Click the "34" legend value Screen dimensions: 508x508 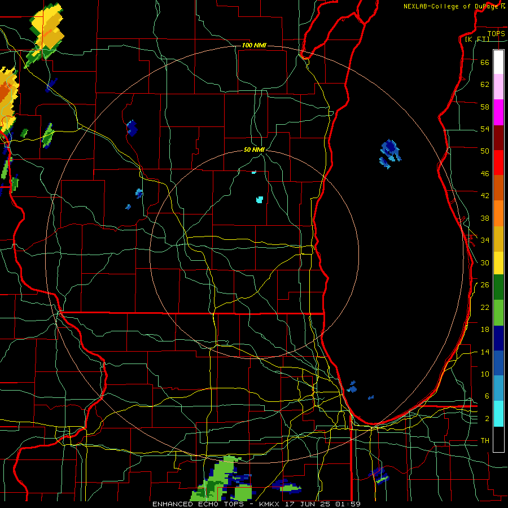(485, 240)
